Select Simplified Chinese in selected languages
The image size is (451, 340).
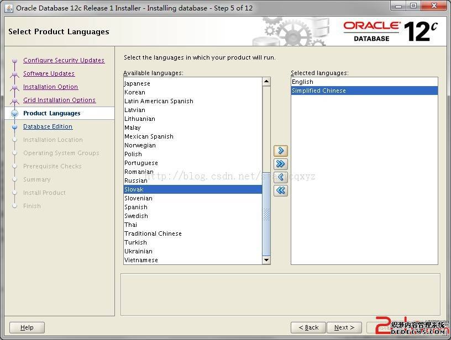[319, 91]
